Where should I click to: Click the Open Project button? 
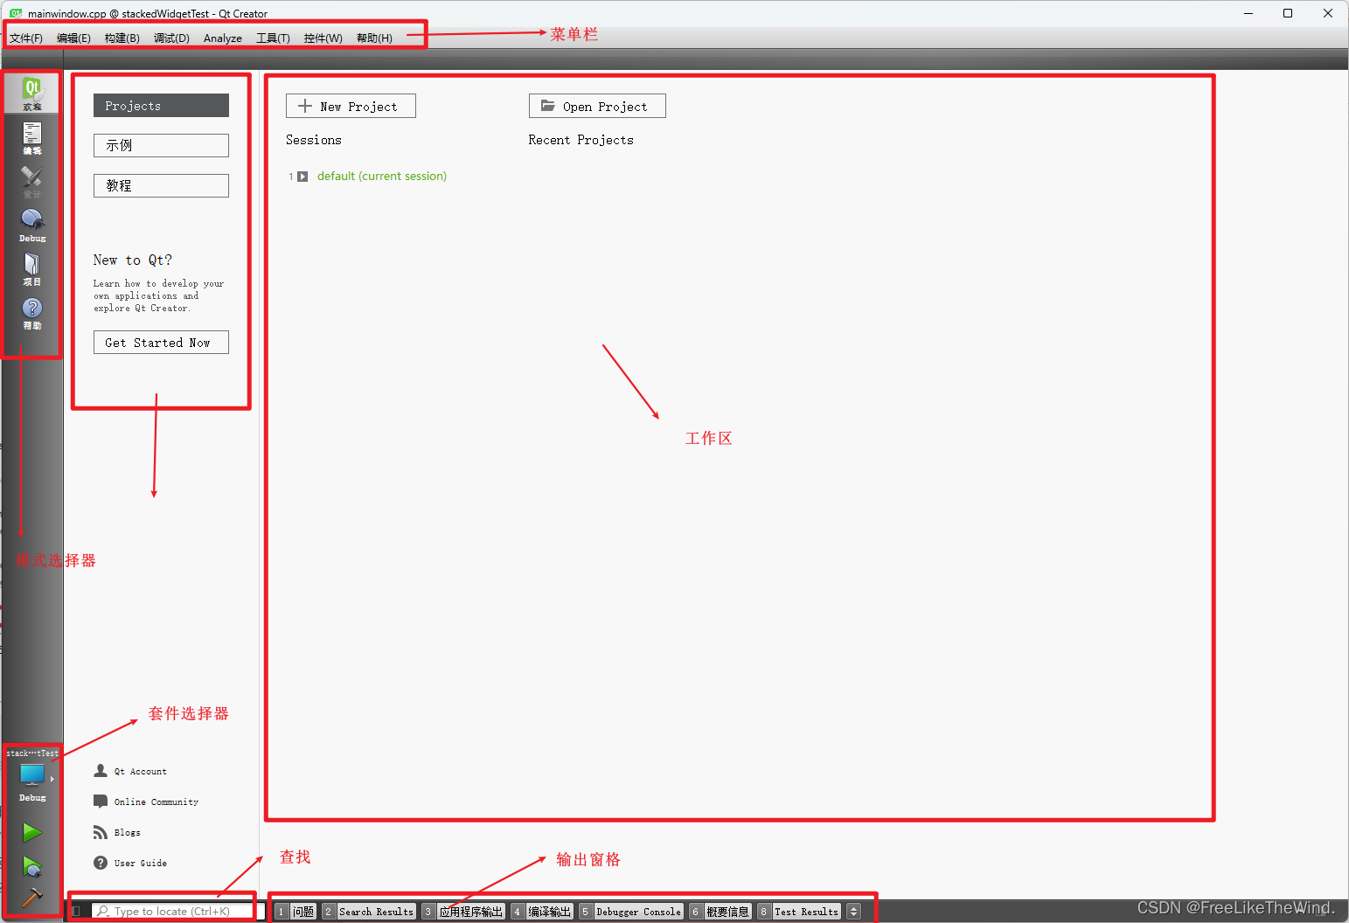(597, 106)
